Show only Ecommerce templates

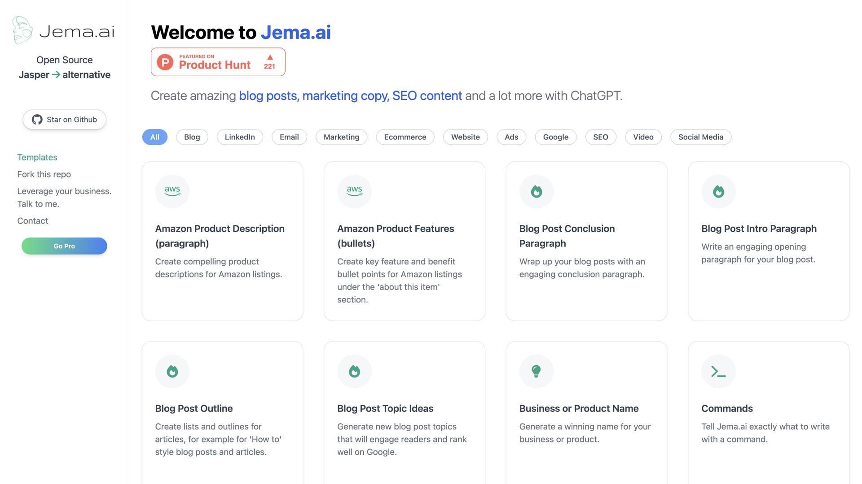(x=405, y=137)
